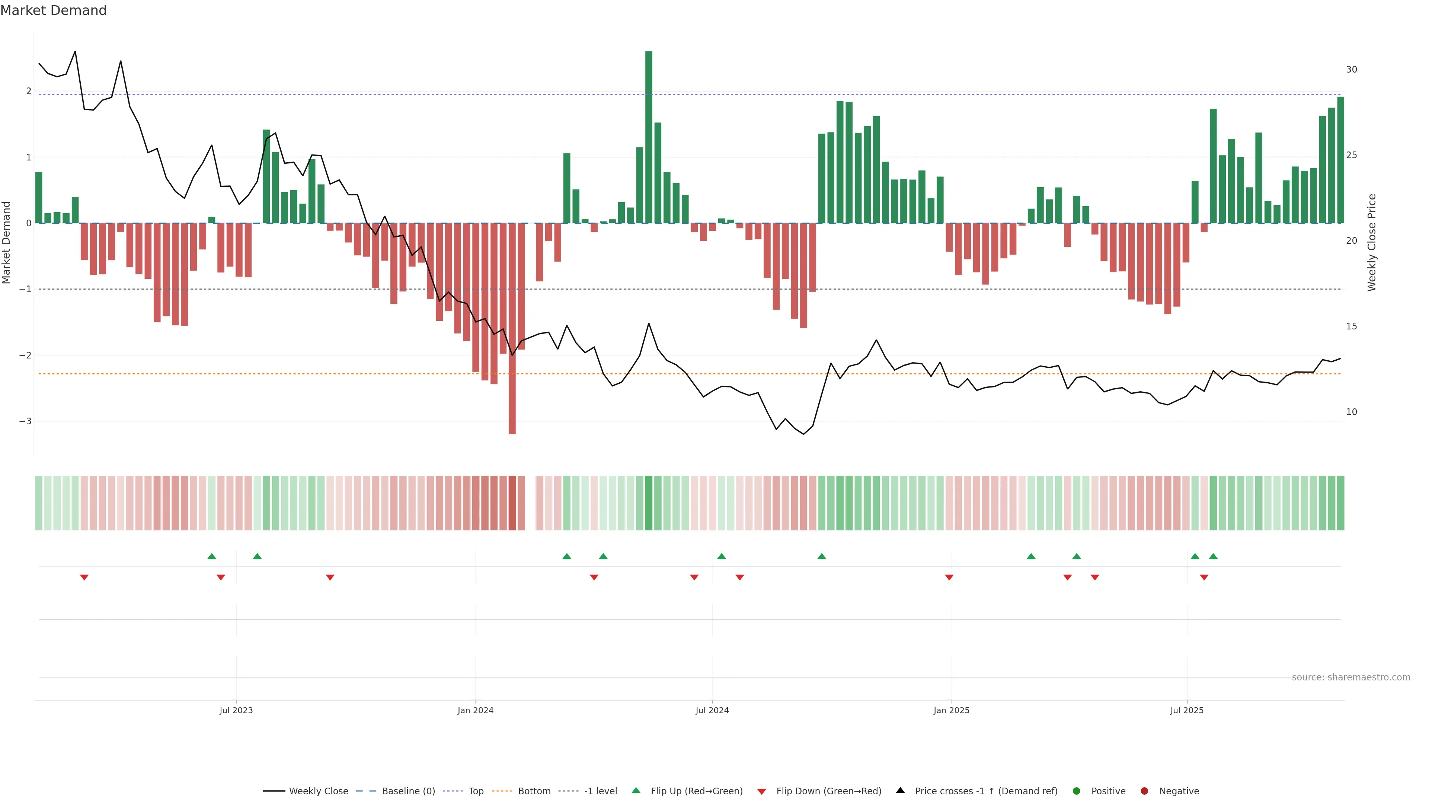The width and height of the screenshot is (1429, 804).
Task: Click the green Flip Up triangle legend icon
Action: pyautogui.click(x=636, y=790)
